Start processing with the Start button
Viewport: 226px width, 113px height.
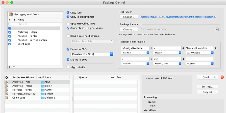coord(207,77)
